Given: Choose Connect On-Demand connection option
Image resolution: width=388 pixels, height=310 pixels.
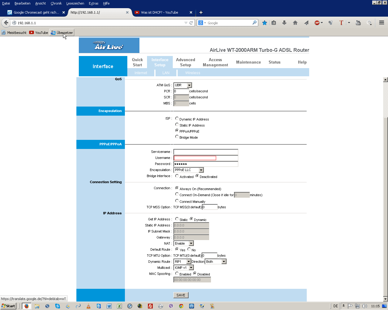Looking at the screenshot, I should tap(177, 194).
